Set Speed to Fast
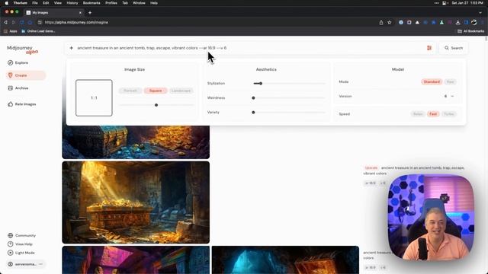Image resolution: width=488 pixels, height=274 pixels. [433, 114]
